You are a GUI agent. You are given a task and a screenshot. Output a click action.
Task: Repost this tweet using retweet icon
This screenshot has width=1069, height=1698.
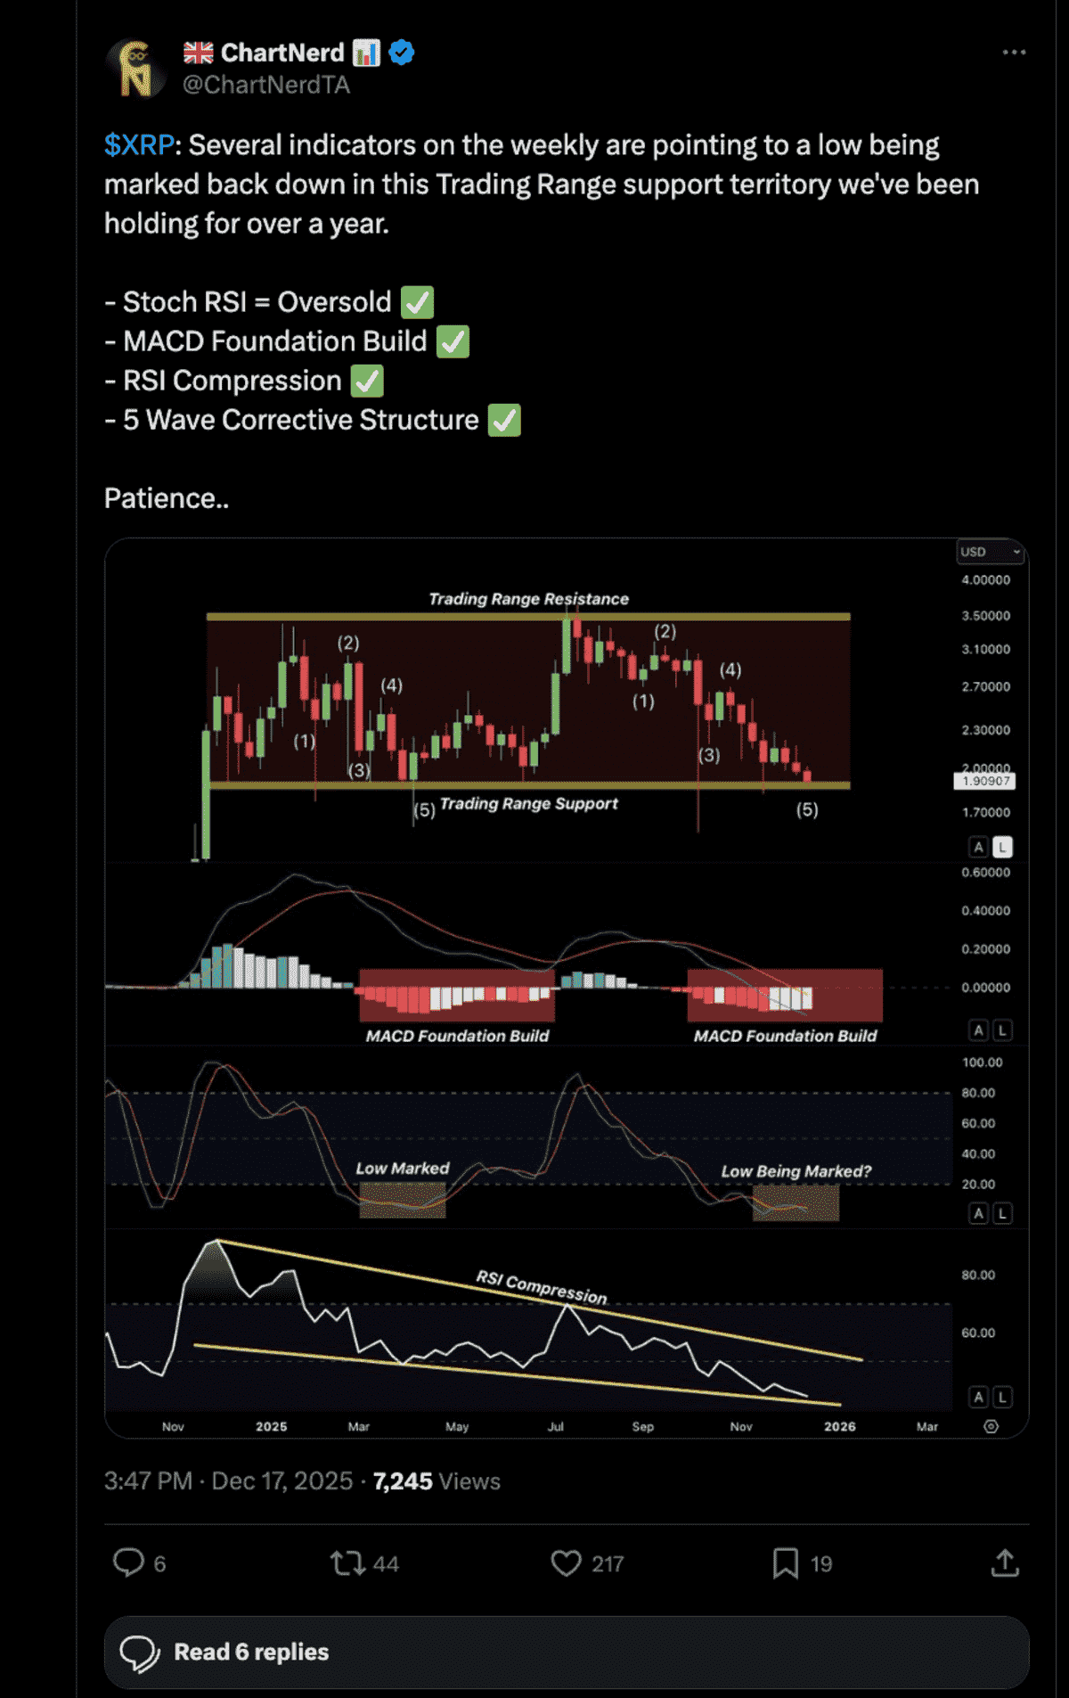click(x=347, y=1563)
